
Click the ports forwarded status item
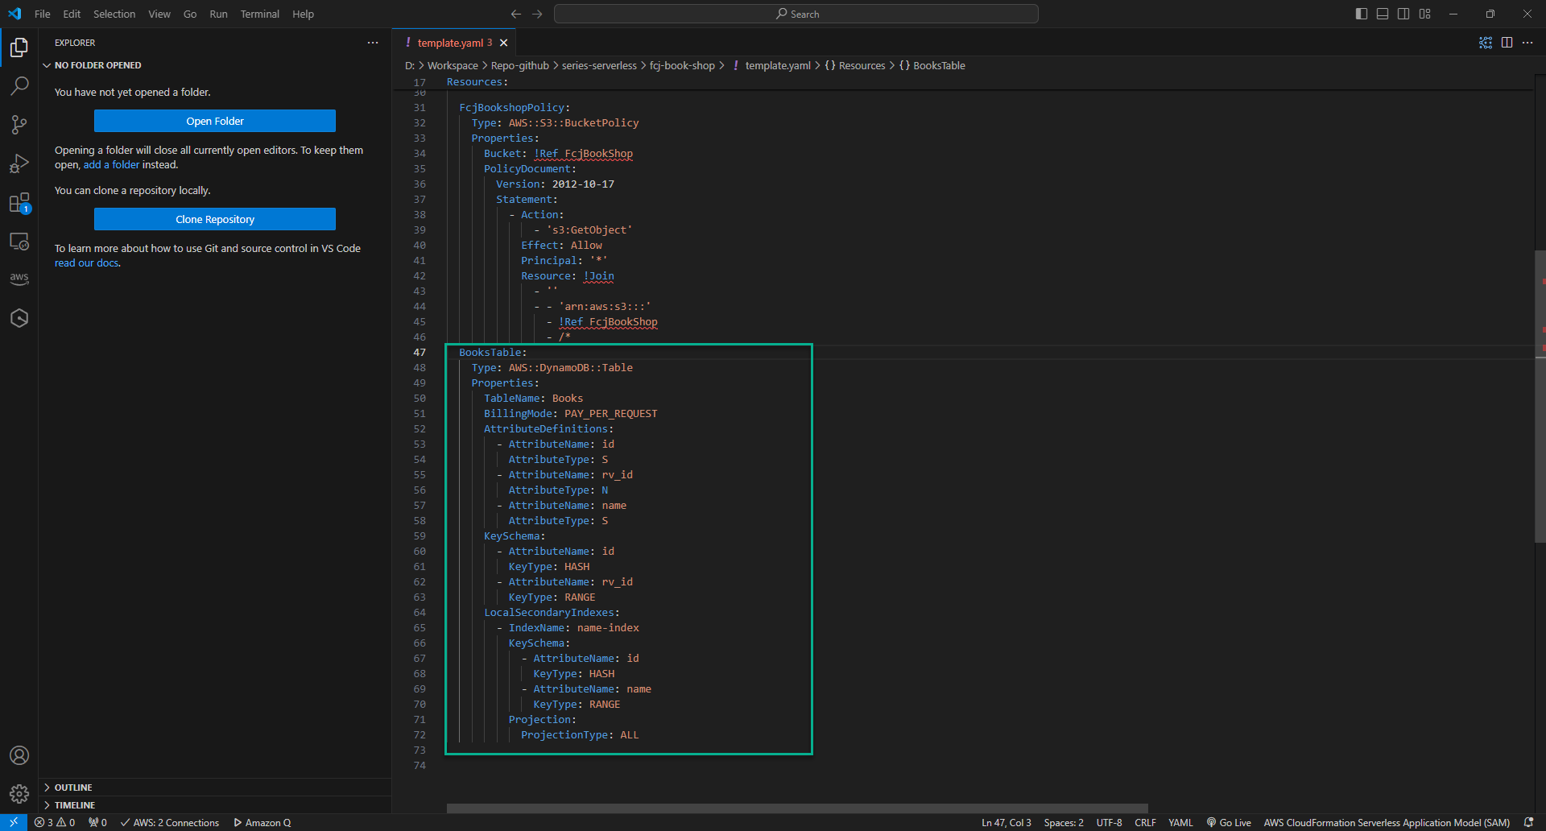(x=97, y=822)
